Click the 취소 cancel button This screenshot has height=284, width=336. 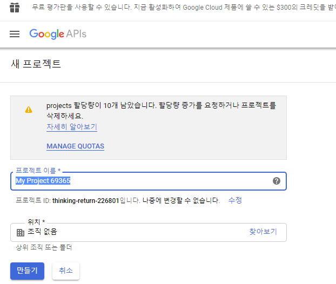66,271
